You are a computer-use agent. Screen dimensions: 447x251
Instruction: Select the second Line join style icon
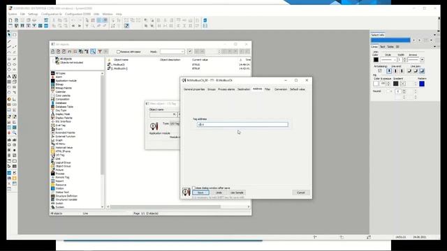click(x=416, y=71)
